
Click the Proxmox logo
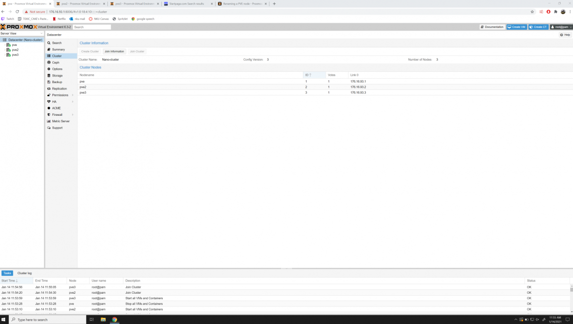(x=19, y=27)
